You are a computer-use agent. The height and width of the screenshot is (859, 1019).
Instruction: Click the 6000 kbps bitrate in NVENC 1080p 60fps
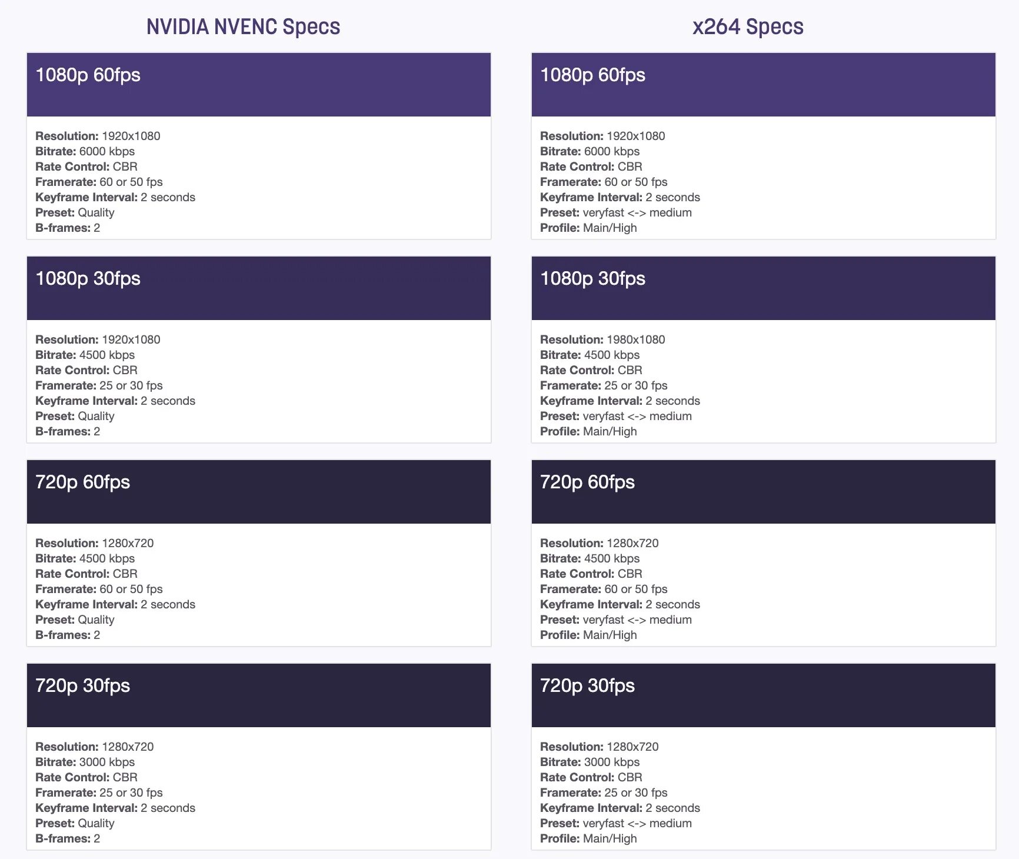pos(106,151)
